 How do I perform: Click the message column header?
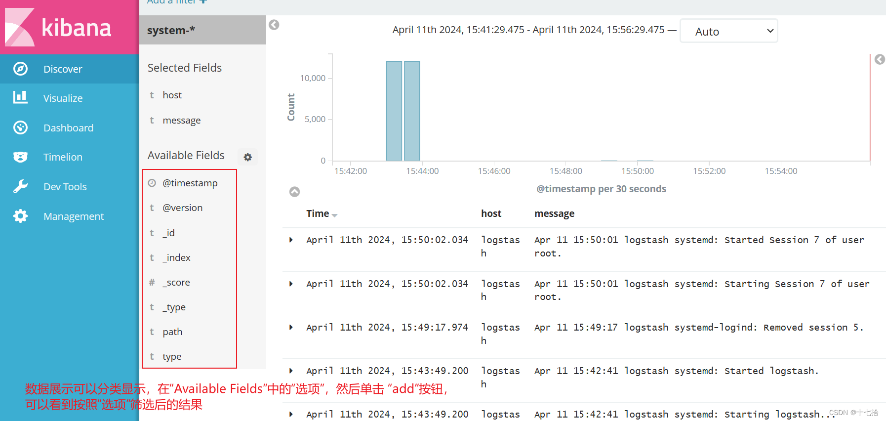pyautogui.click(x=554, y=213)
